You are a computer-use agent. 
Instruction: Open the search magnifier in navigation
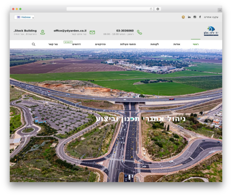(33, 44)
